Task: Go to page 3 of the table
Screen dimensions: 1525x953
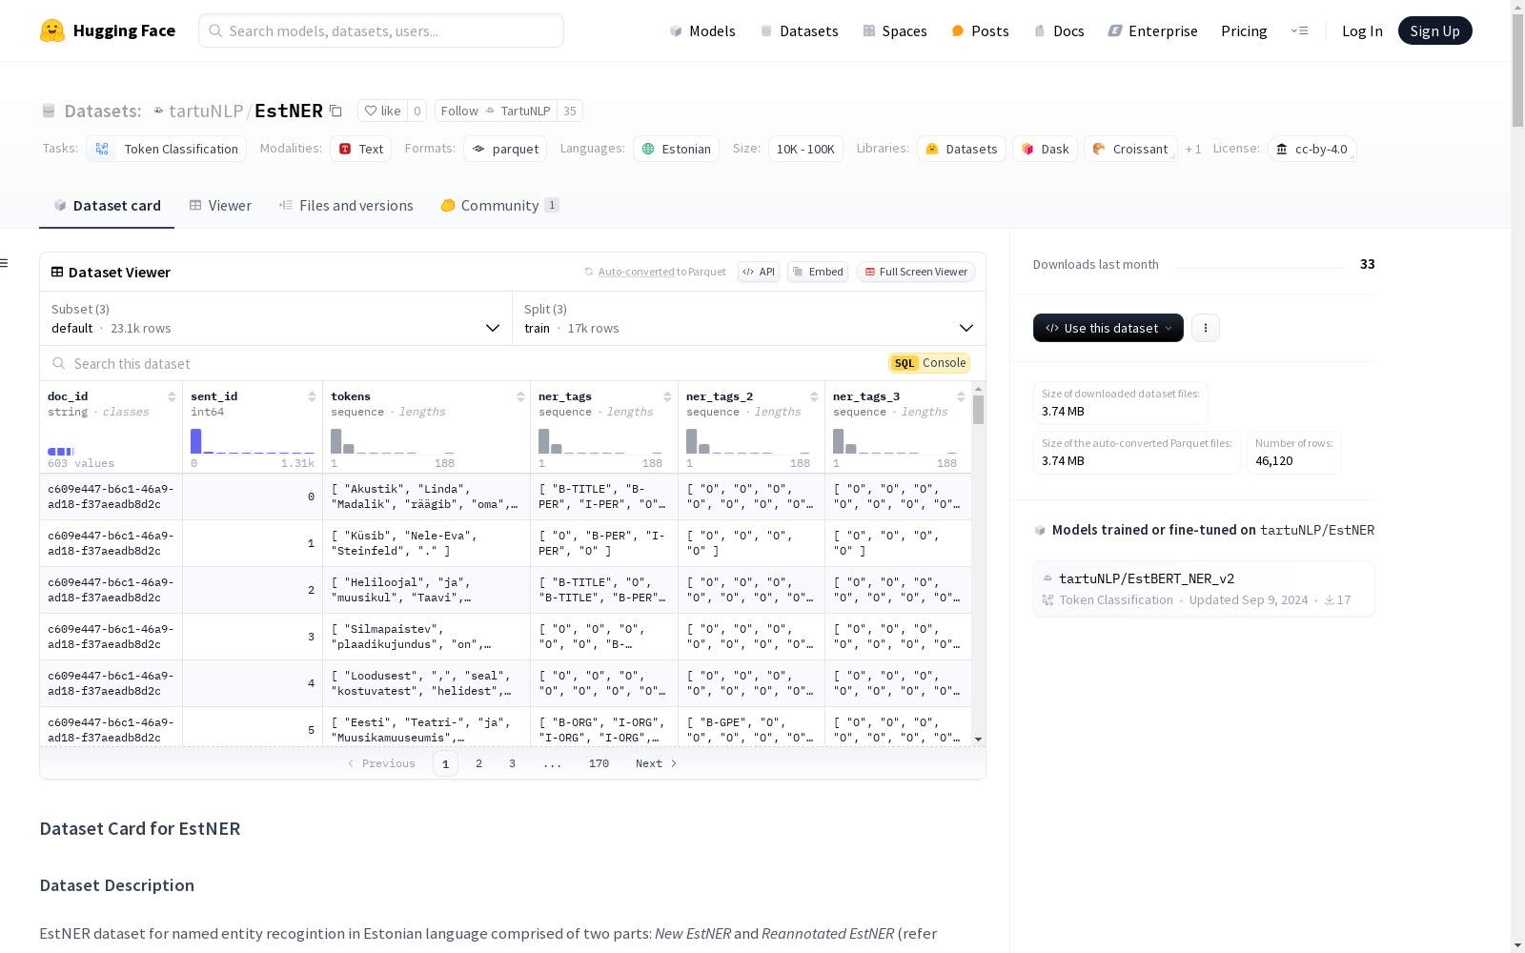Action: [x=512, y=763]
